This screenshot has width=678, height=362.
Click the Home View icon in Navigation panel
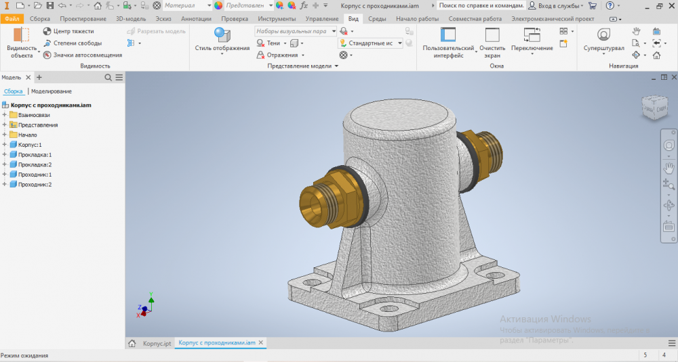(x=656, y=55)
